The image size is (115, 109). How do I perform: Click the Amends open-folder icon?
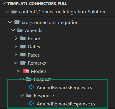tap(20, 30)
